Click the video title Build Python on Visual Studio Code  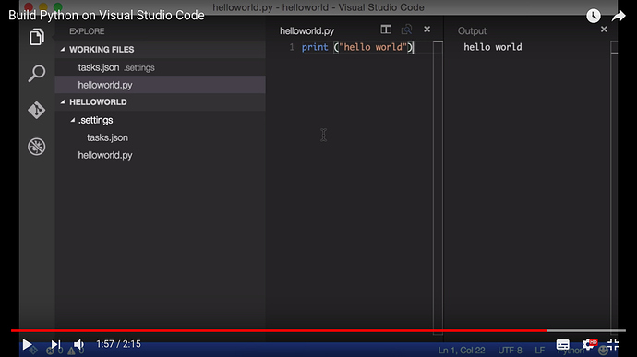[x=106, y=16]
